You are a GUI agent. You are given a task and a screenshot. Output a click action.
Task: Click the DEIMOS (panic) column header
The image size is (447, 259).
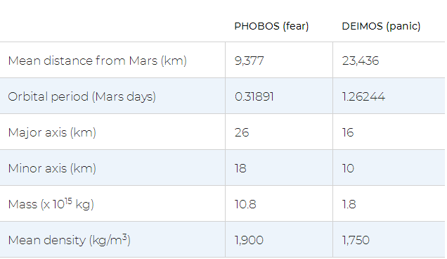point(381,26)
